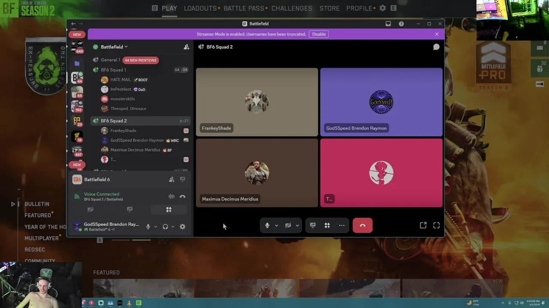Open Battlefield 6 activity panel entry
The width and height of the screenshot is (549, 308).
(97, 180)
